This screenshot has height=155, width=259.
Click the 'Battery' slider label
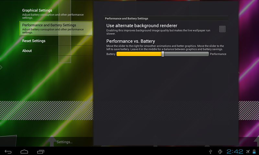[111, 54]
